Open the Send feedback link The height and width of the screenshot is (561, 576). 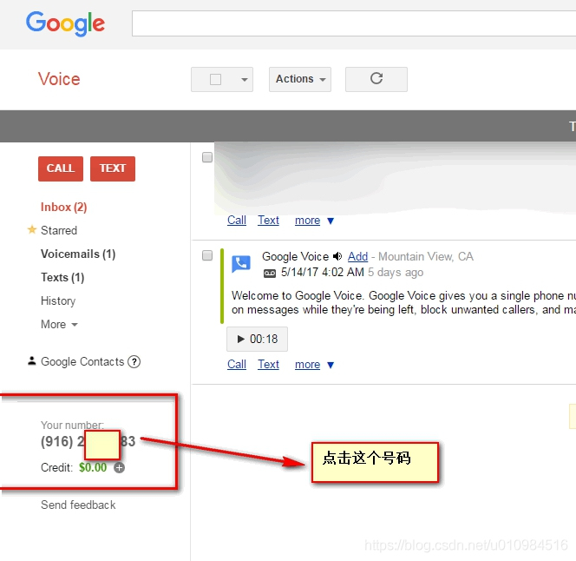tap(78, 505)
